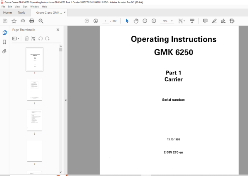The height and width of the screenshot is (176, 248).
Task: Zoom out with minus icon
Action: 145,21
